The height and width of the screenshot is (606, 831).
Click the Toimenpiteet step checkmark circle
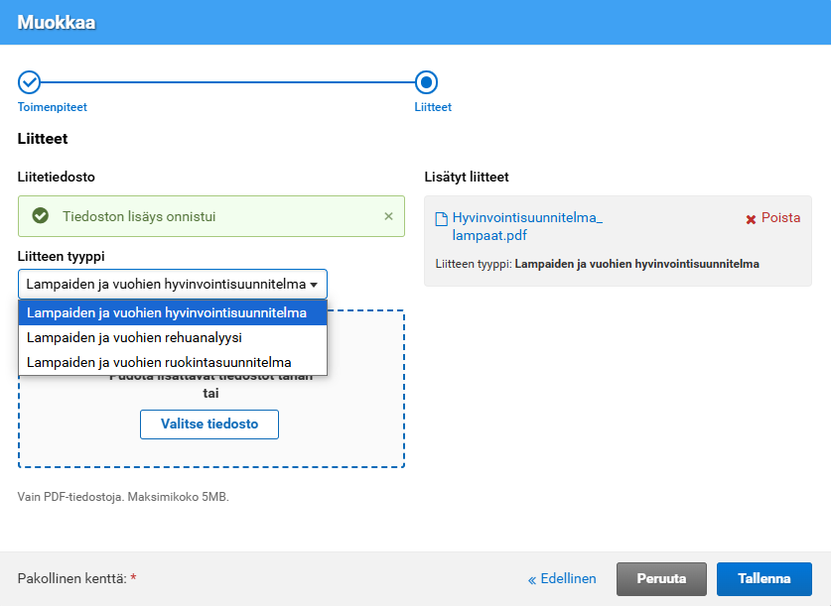pyautogui.click(x=30, y=82)
